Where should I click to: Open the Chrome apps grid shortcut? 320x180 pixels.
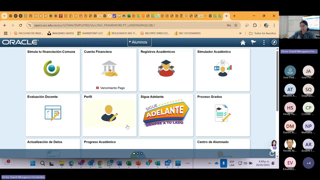point(5,33)
